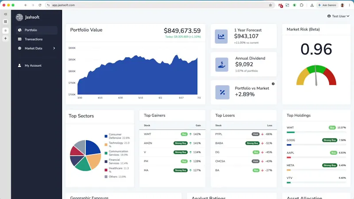Click the browser forward arrow
This screenshot has height=199, width=354.
tap(33, 5)
